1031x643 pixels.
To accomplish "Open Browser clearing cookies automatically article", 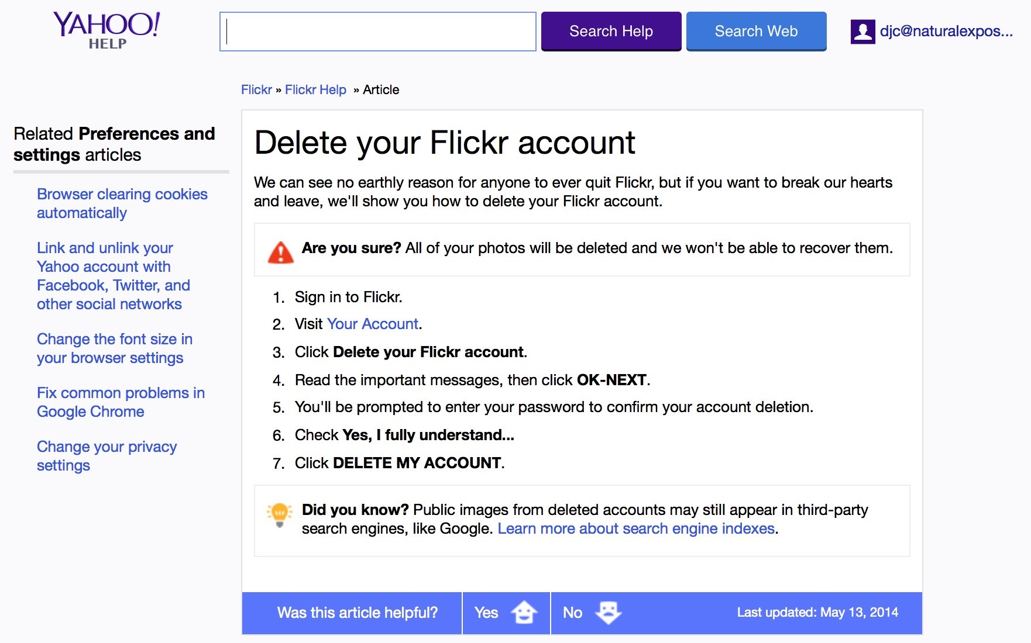I will click(122, 203).
